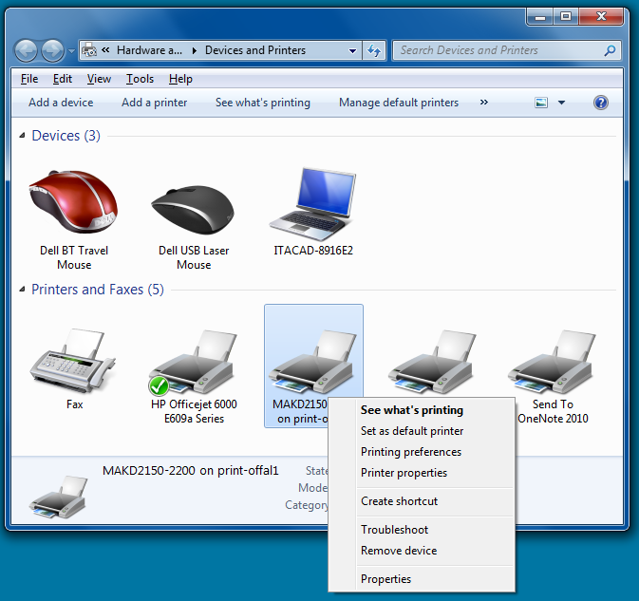The width and height of the screenshot is (639, 601).
Task: Collapse the Devices (3) group
Action: 23,137
